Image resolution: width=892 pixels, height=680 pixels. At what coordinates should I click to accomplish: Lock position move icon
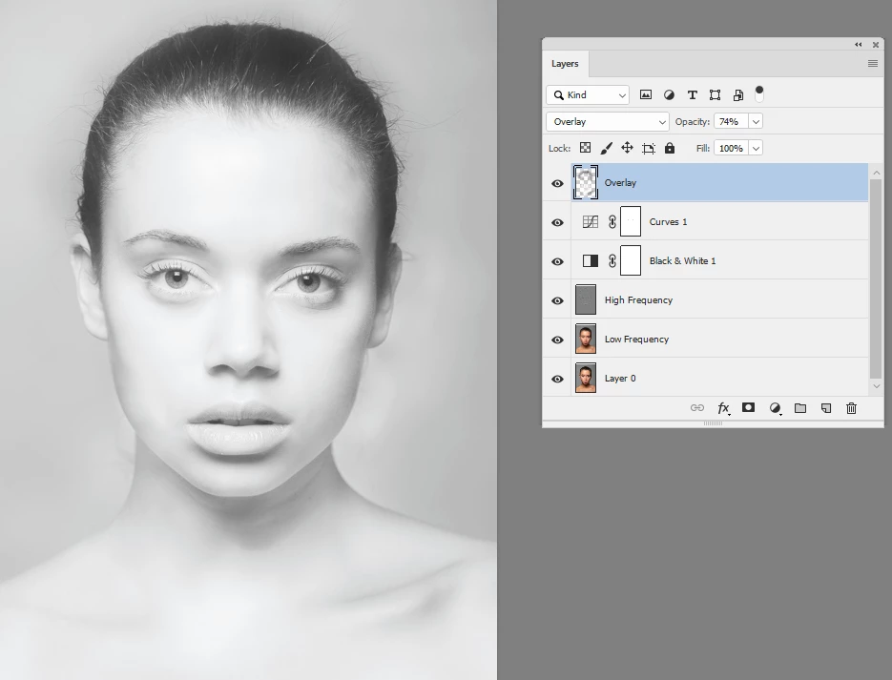point(627,148)
